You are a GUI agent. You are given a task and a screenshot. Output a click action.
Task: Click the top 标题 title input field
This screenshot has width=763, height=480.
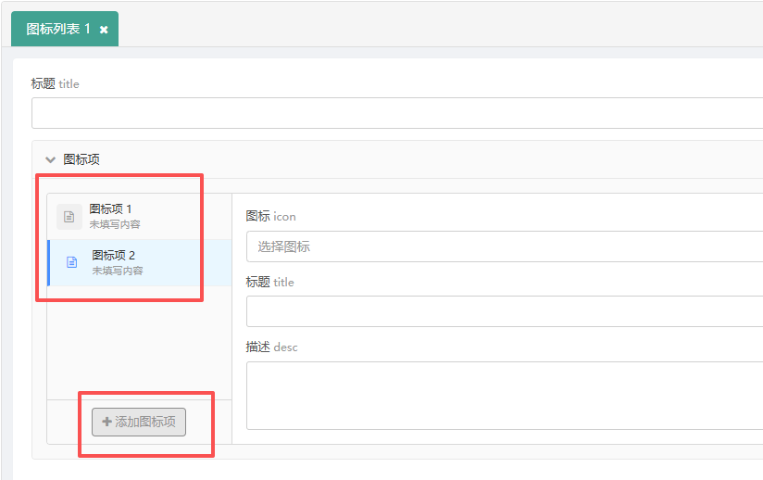point(397,113)
